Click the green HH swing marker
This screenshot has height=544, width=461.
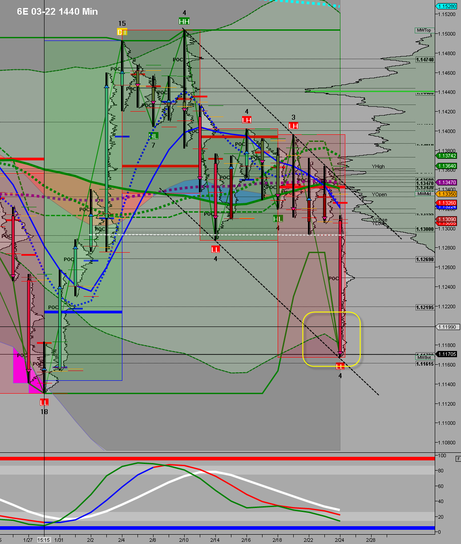pyautogui.click(x=184, y=21)
